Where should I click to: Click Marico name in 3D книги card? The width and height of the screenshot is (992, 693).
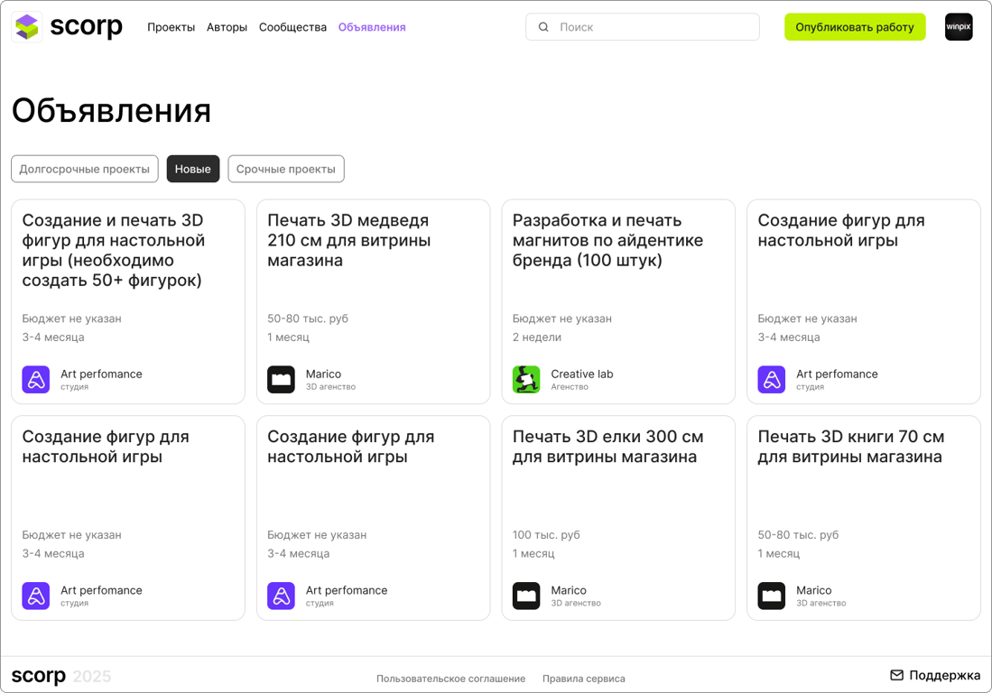tap(813, 590)
